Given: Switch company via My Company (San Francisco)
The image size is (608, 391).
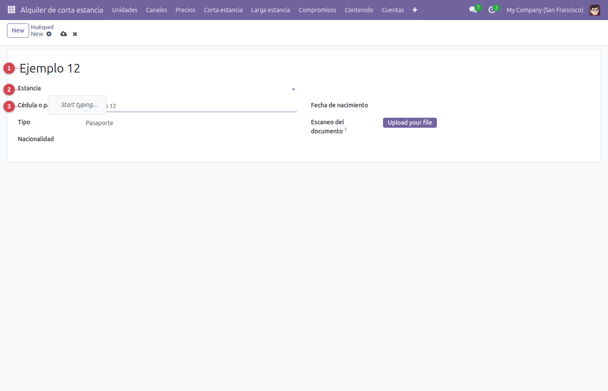Looking at the screenshot, I should click(x=545, y=10).
